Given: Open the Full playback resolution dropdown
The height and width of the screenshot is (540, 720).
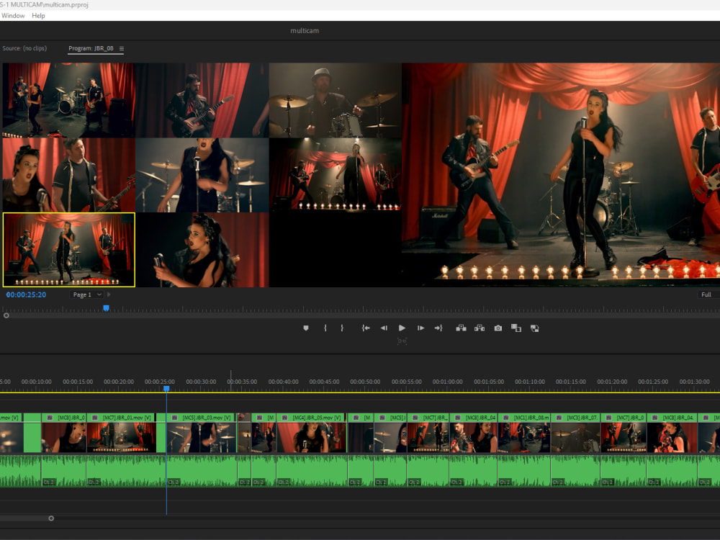Looking at the screenshot, I should pos(706,294).
